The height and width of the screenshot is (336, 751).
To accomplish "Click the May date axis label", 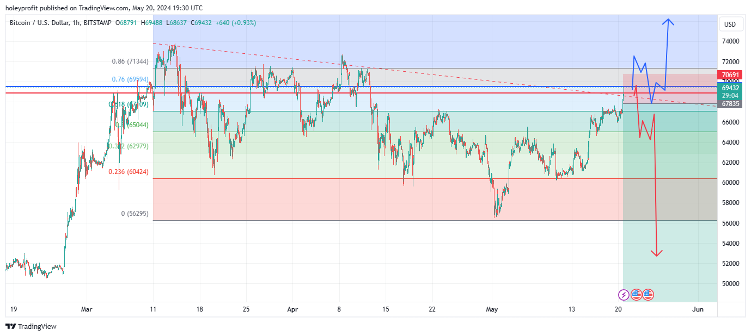I will coord(492,309).
